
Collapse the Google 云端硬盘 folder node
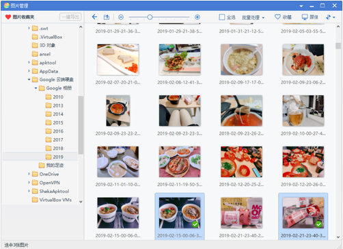[29, 79]
